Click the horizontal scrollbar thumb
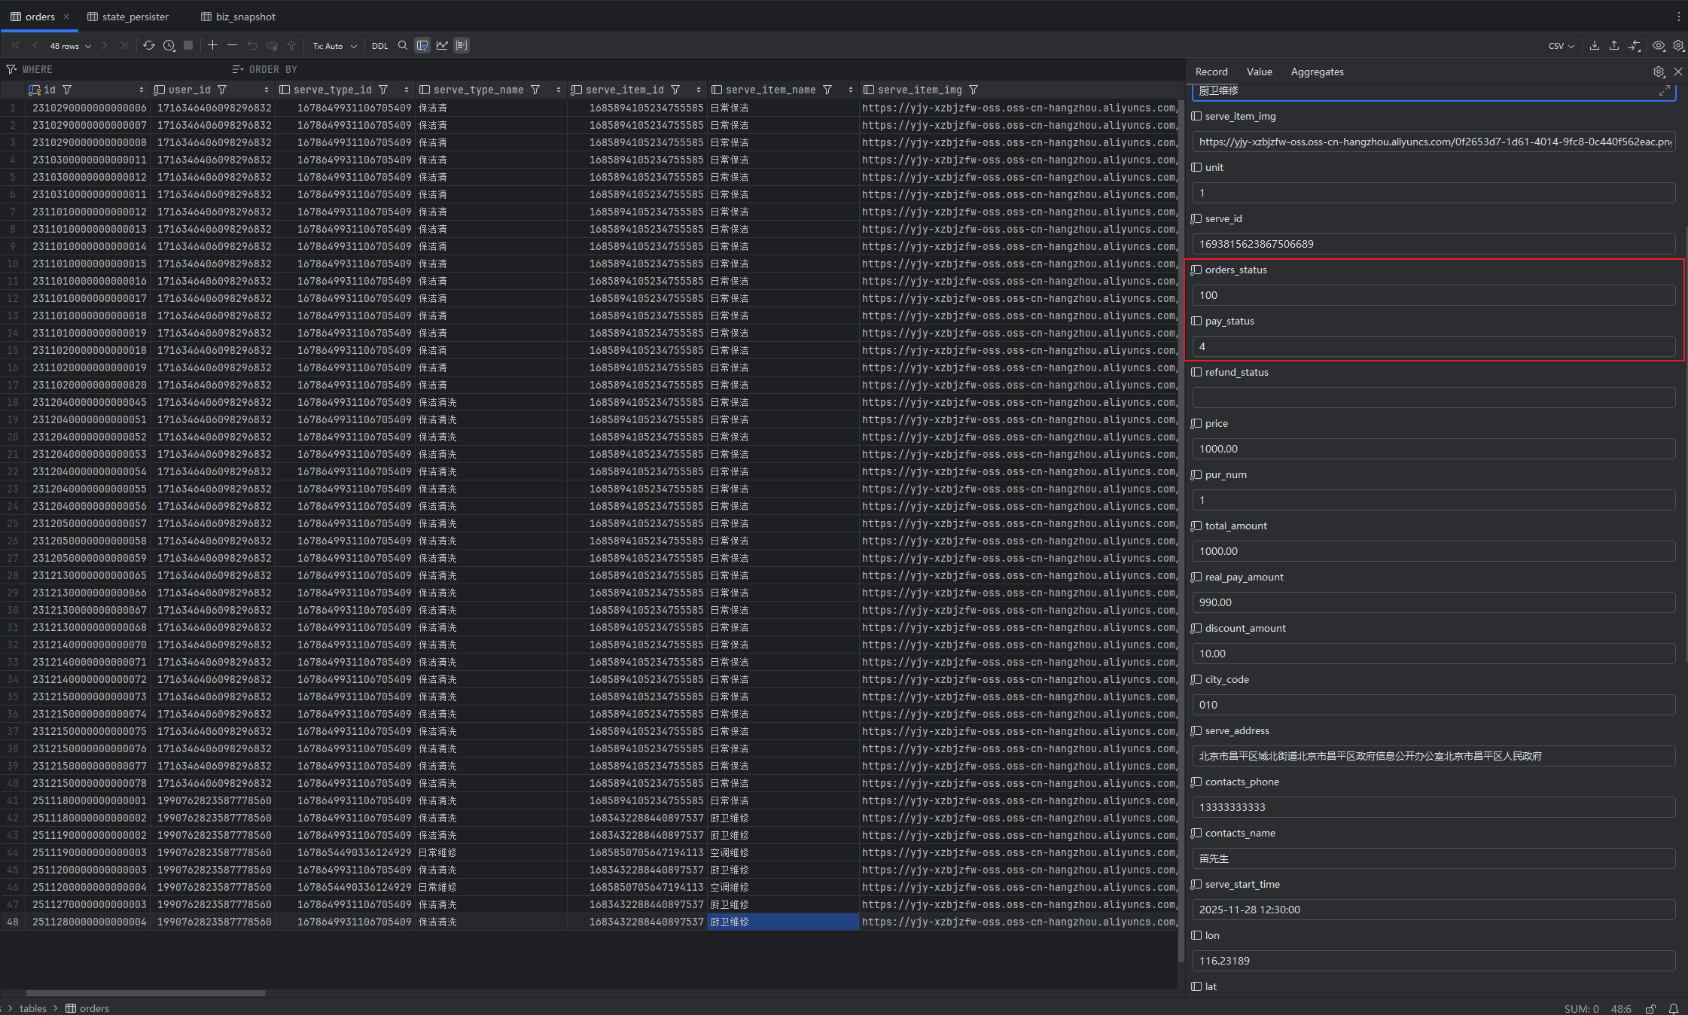The width and height of the screenshot is (1688, 1015). [x=145, y=993]
